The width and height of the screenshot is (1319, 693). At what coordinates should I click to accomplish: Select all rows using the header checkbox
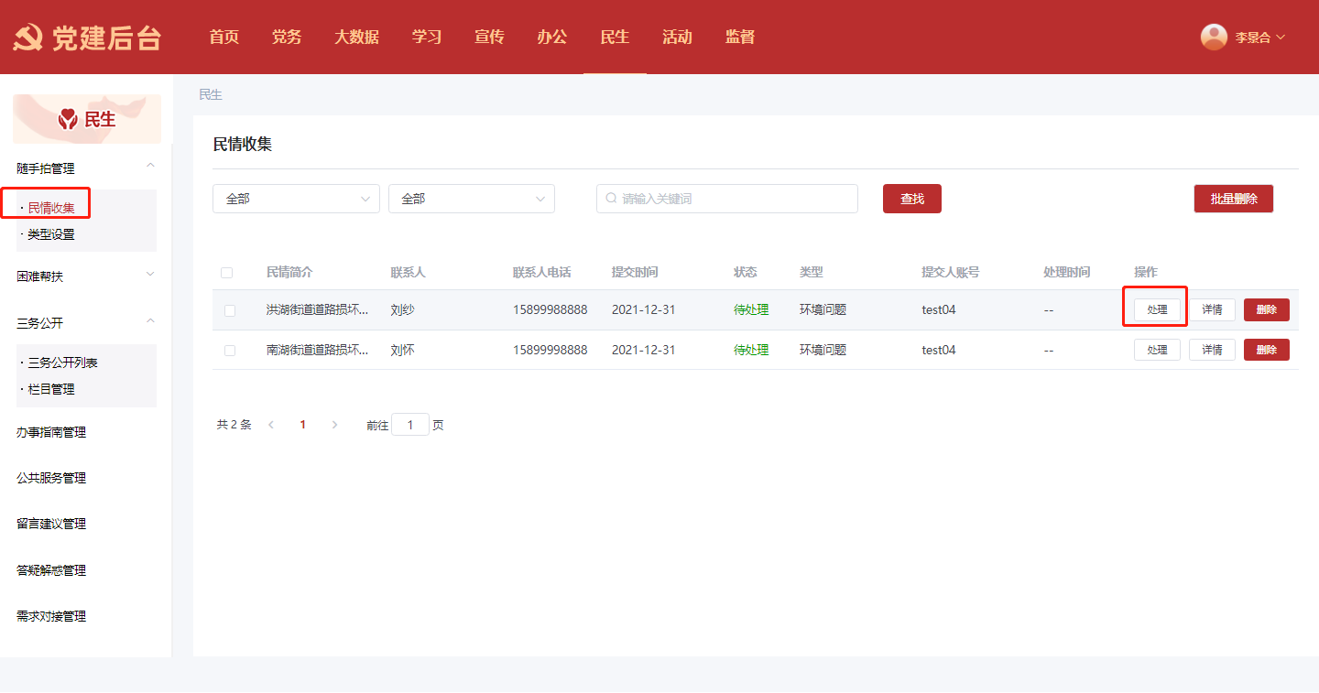click(x=227, y=273)
